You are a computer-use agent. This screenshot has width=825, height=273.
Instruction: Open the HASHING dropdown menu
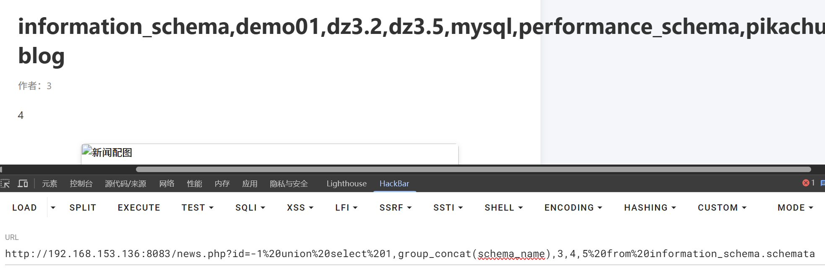tap(650, 208)
